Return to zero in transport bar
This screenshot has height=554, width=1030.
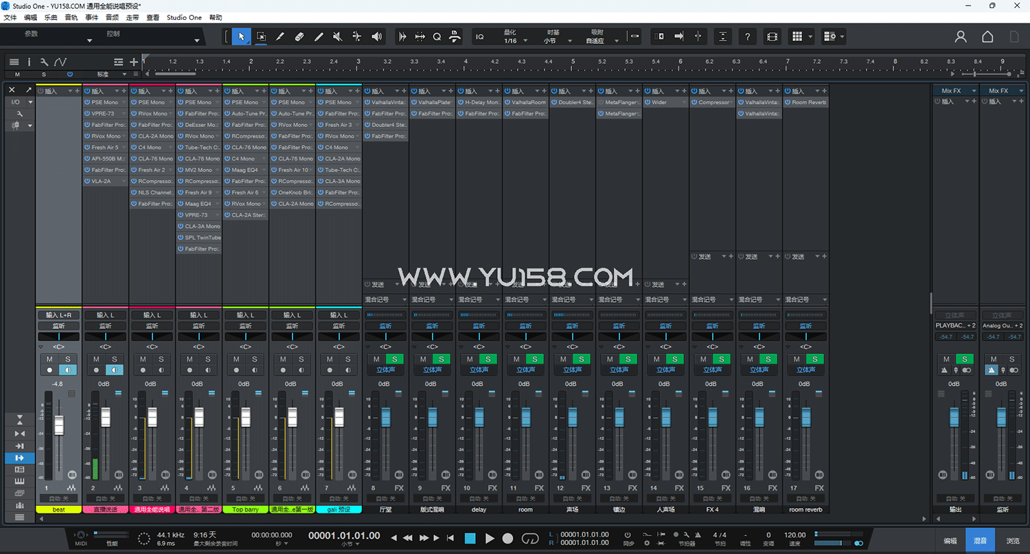pos(450,538)
